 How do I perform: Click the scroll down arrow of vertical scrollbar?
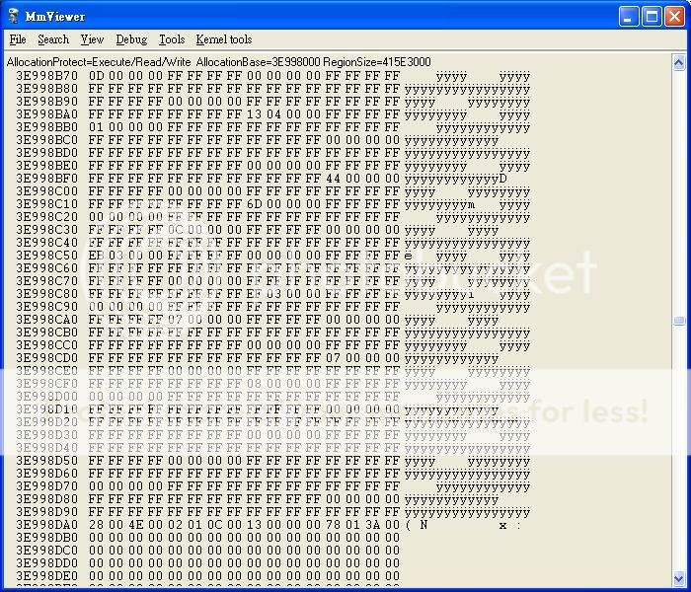pyautogui.click(x=679, y=577)
